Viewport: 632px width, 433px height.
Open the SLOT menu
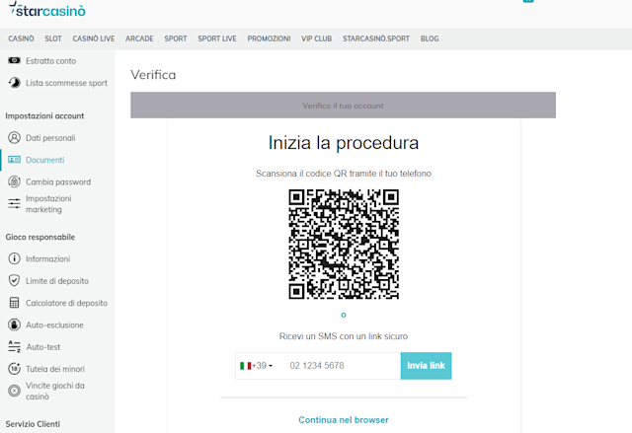coord(53,38)
